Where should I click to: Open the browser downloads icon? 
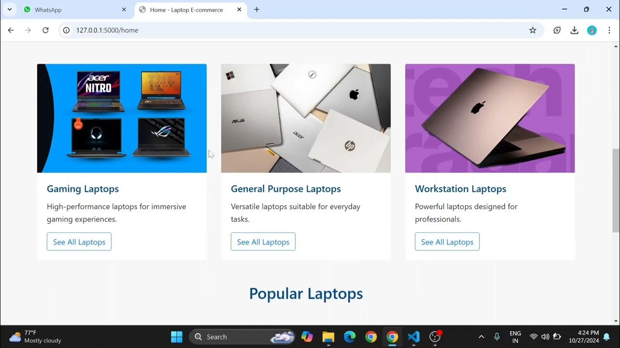coord(574,30)
